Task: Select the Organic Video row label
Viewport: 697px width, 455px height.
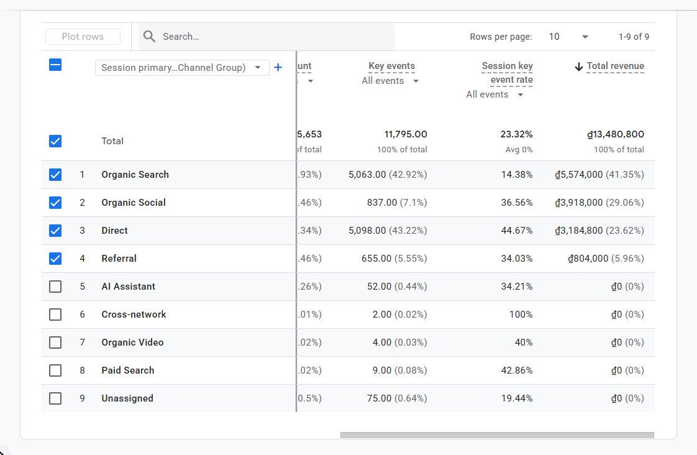Action: point(132,342)
